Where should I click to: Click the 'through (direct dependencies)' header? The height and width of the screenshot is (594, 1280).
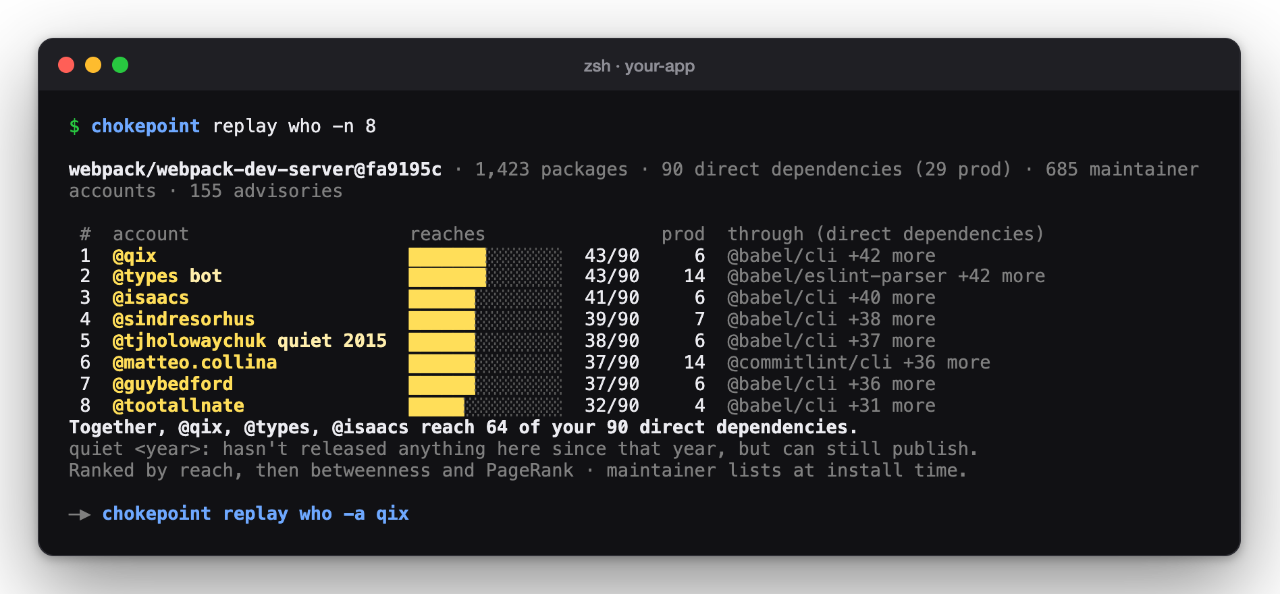886,234
